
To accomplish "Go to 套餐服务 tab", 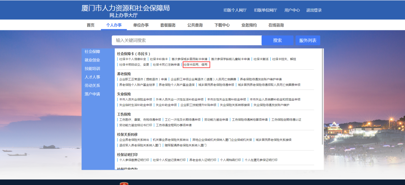I will (x=168, y=25).
